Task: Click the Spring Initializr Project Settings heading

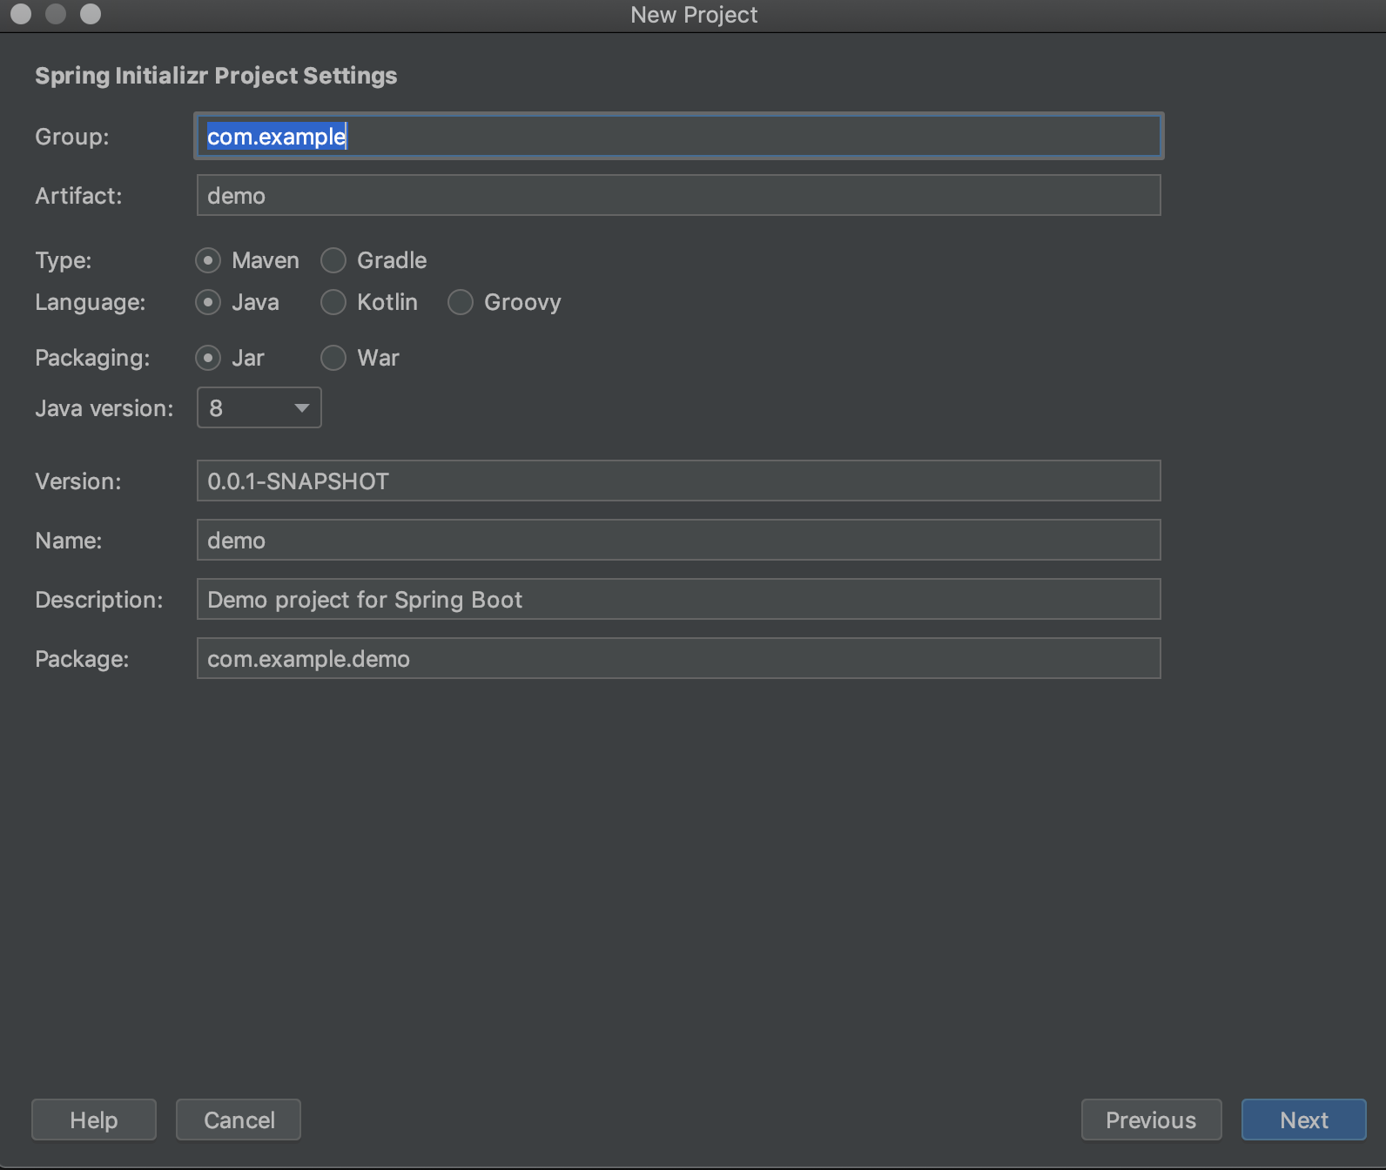Action: point(216,76)
